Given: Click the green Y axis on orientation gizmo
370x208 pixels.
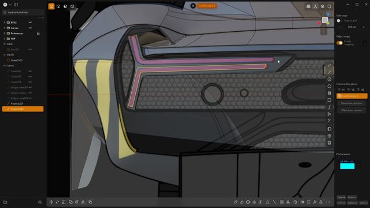Looking at the screenshot, I should point(328,23).
